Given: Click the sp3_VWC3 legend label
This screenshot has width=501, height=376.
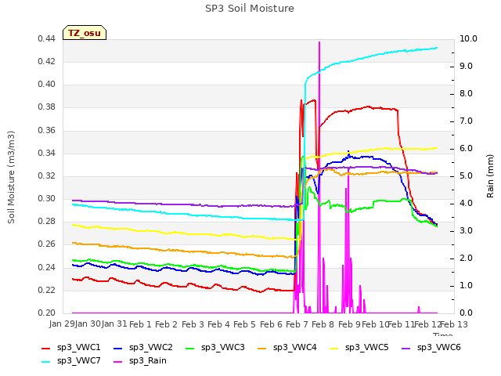Looking at the screenshot, I should [222, 348].
